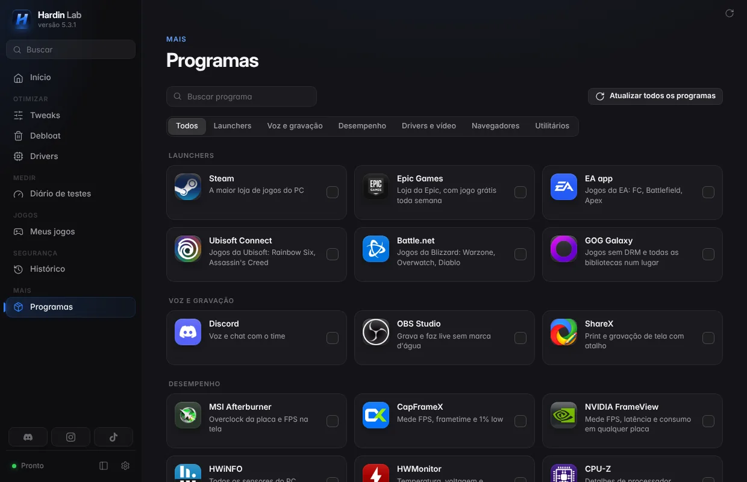Click the Discord app icon in Voz e gravação
Screen dimensions: 747x482
(188, 332)
